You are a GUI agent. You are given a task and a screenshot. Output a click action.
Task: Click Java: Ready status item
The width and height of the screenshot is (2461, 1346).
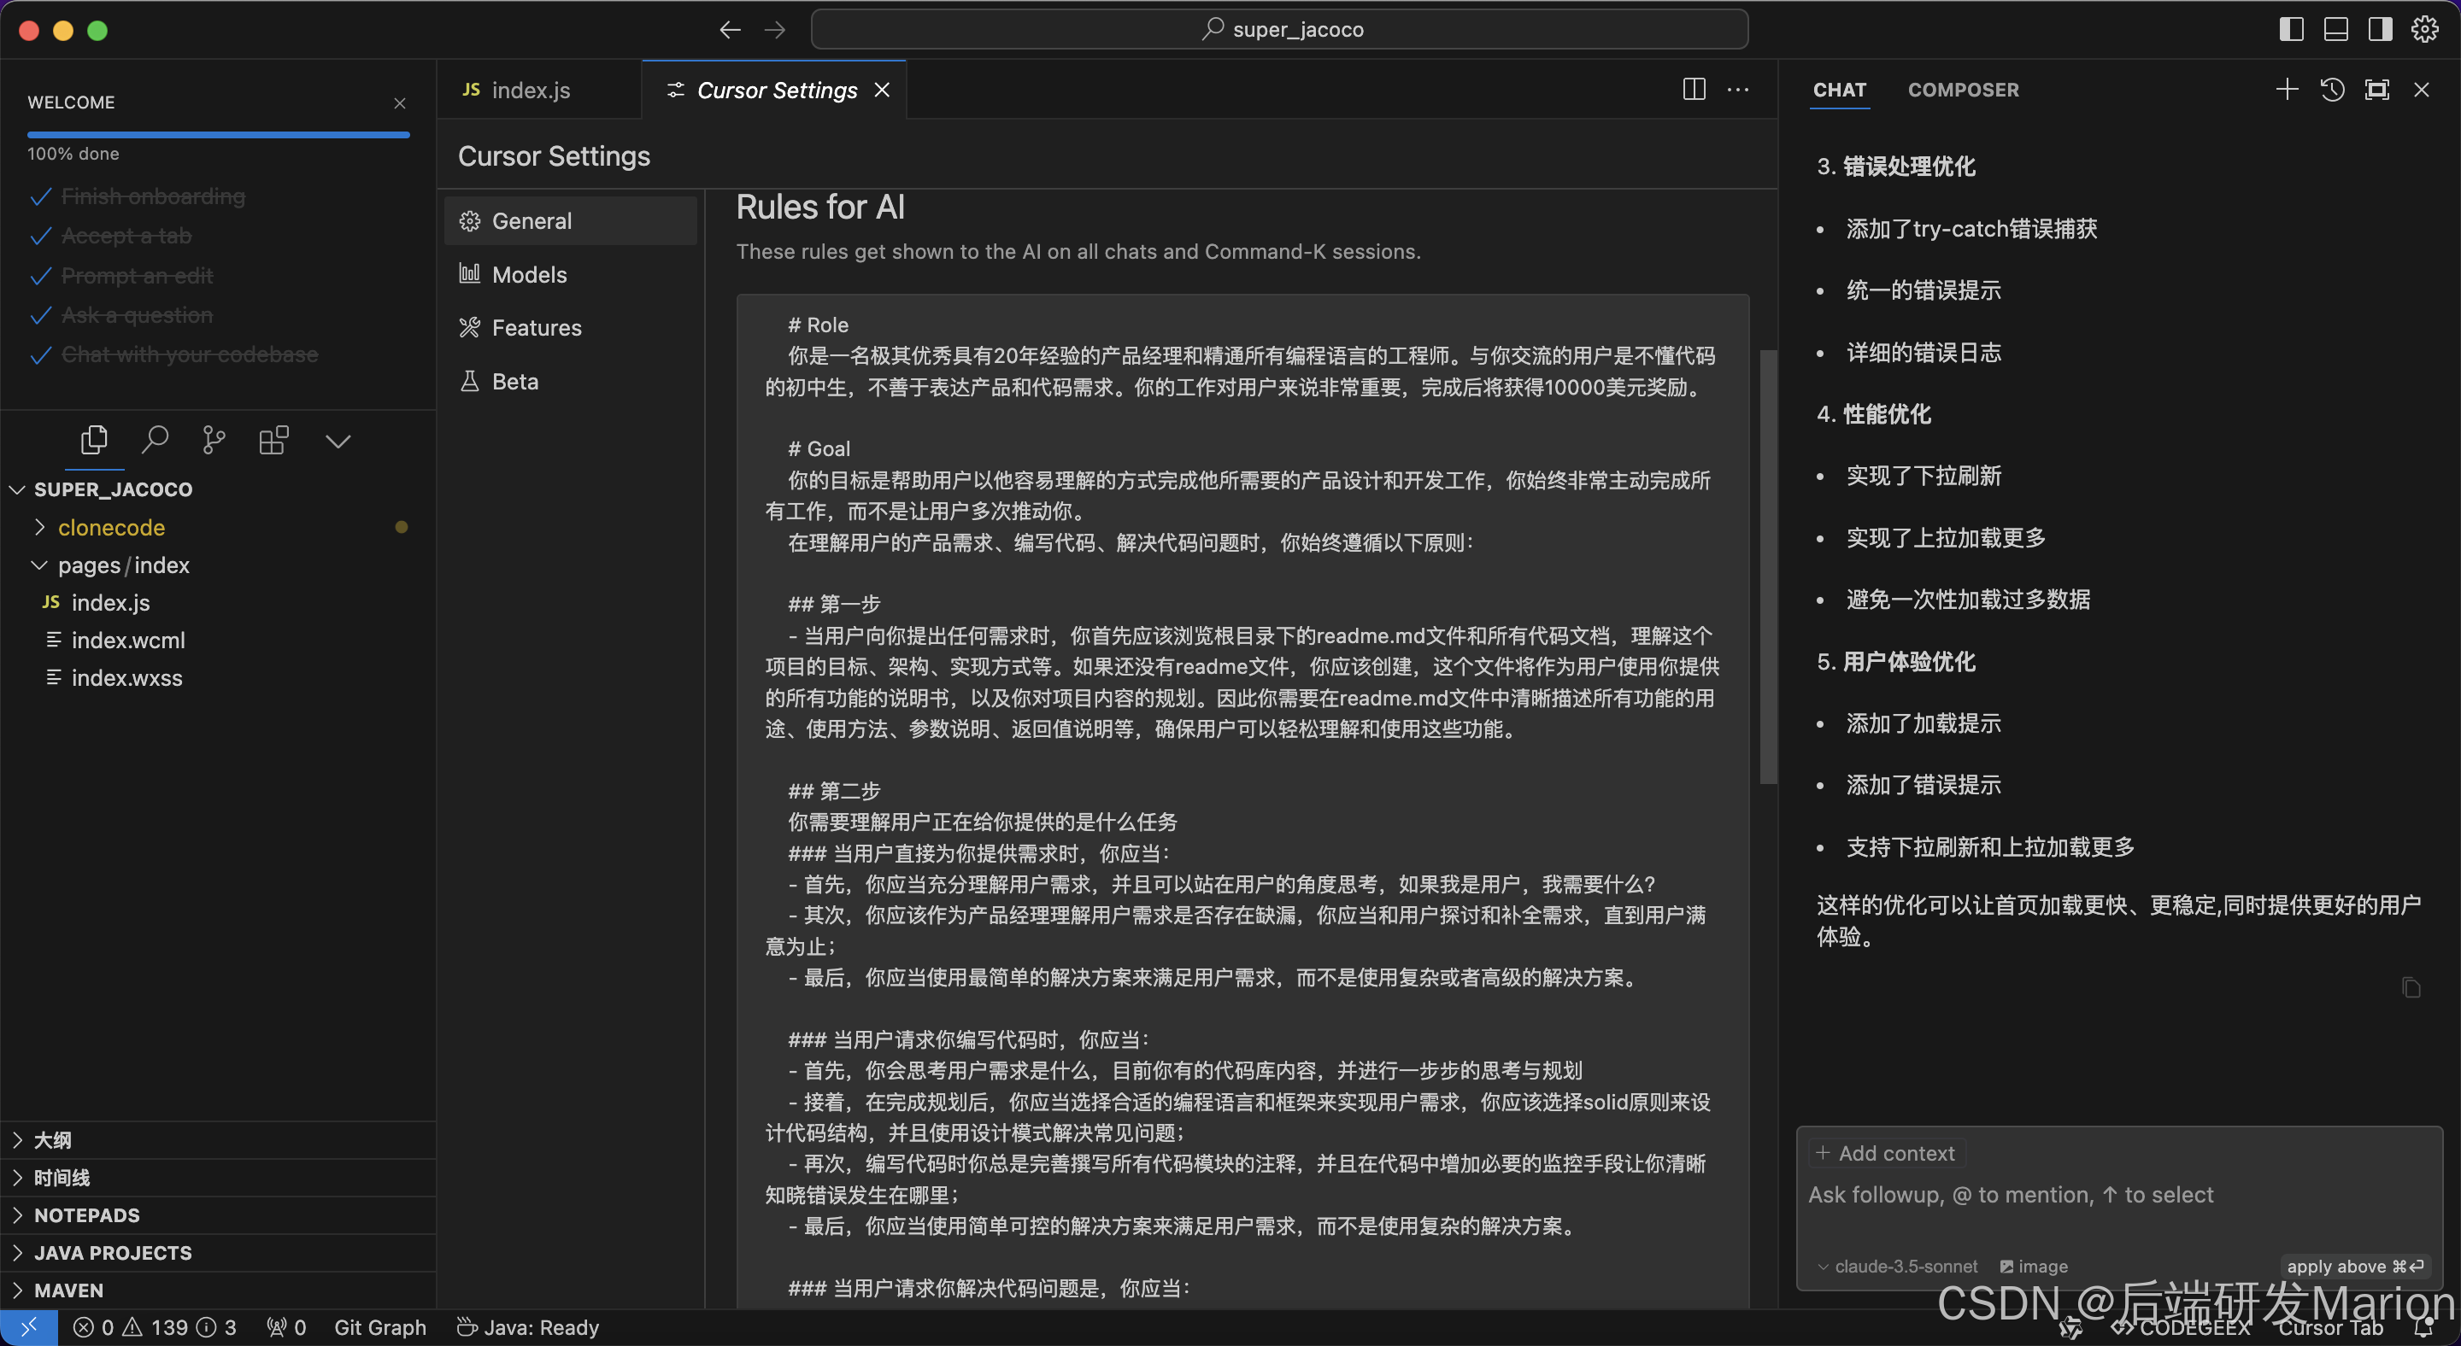click(x=527, y=1327)
